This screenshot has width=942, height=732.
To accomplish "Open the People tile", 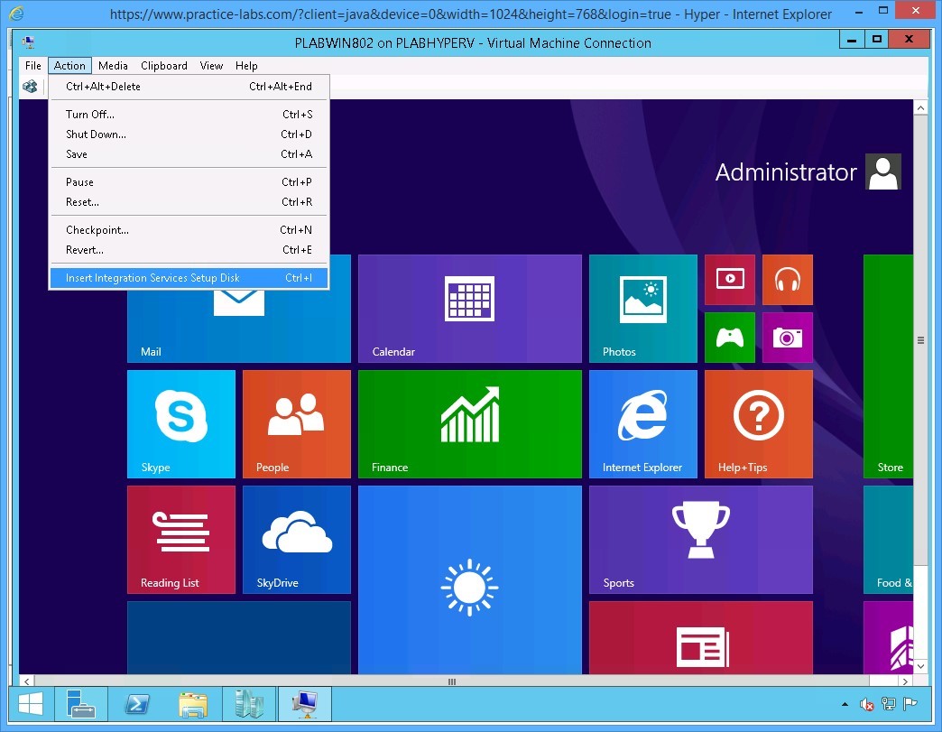I will pos(295,424).
